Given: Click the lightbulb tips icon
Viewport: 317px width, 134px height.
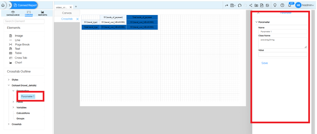Looking at the screenshot, I should tap(275, 5).
